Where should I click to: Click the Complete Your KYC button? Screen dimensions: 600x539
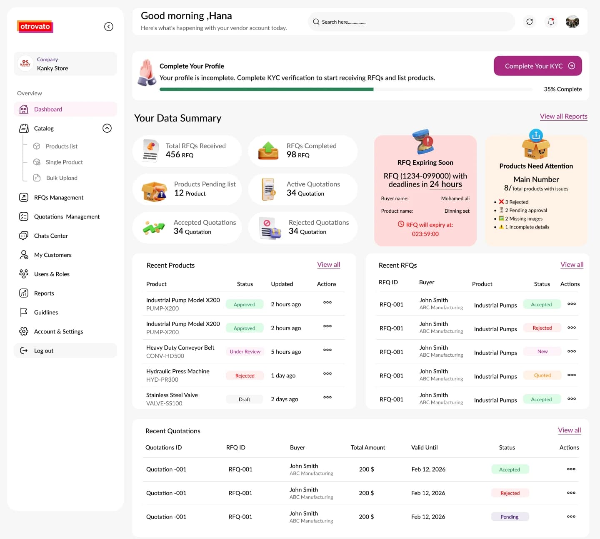(537, 66)
